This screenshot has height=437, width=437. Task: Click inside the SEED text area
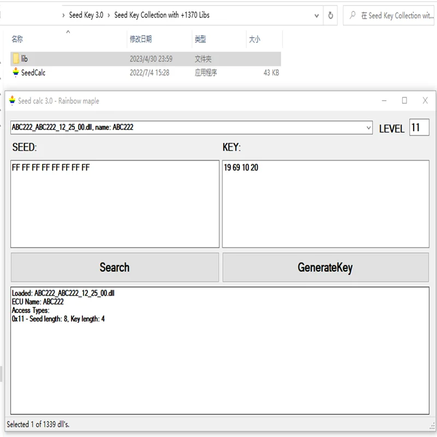pos(115,204)
